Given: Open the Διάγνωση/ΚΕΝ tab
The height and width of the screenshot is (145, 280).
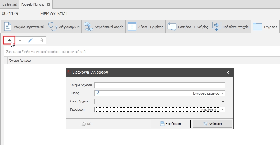Looking at the screenshot, I should tap(64, 27).
